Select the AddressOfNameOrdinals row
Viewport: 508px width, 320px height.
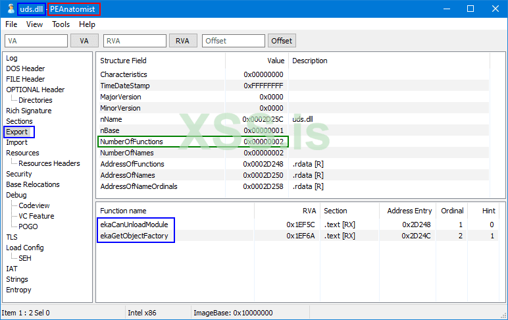tap(293, 186)
